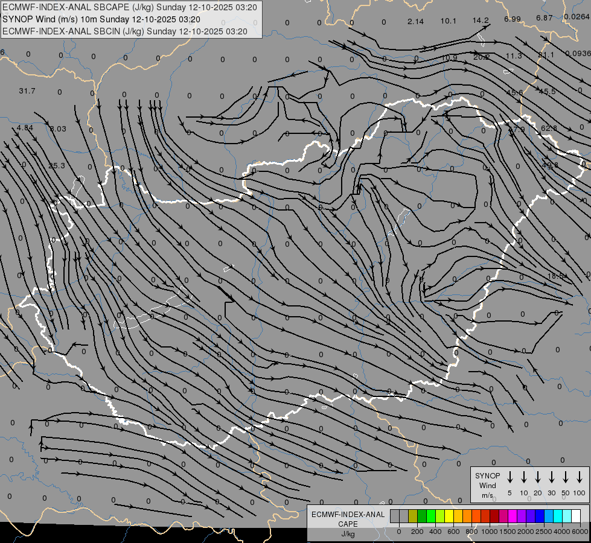
Task: Pick the white 6000 J/kg legend swatch
Action: coord(576,516)
